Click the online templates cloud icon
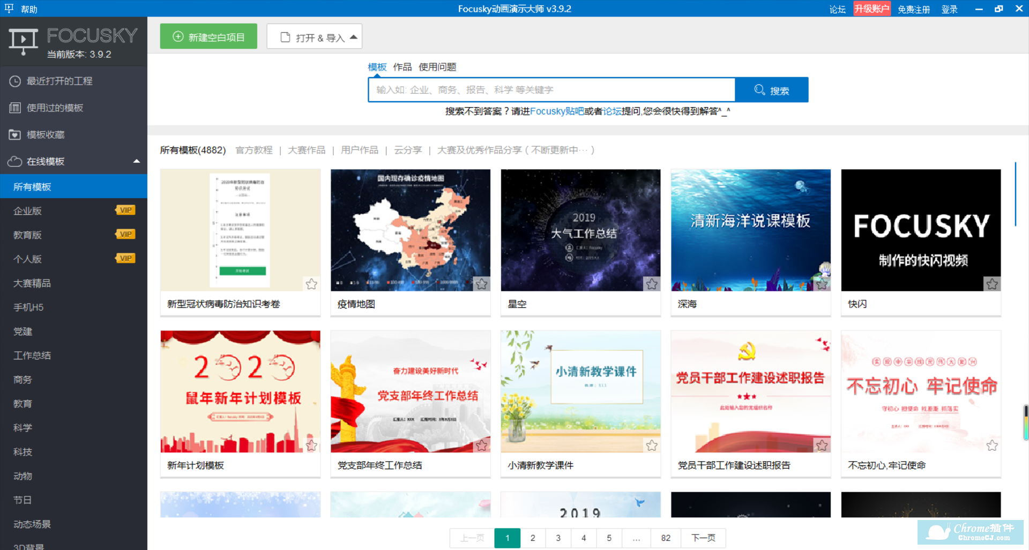The width and height of the screenshot is (1029, 550). pos(15,161)
